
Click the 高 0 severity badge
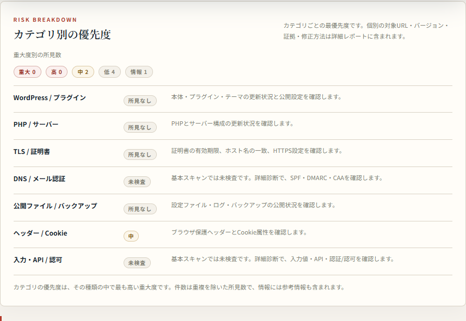(x=57, y=72)
